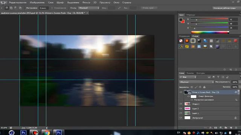241x135 pixels.
Task: Toggle visibility of Смарт-фильтры
Action: pyautogui.click(x=188, y=96)
